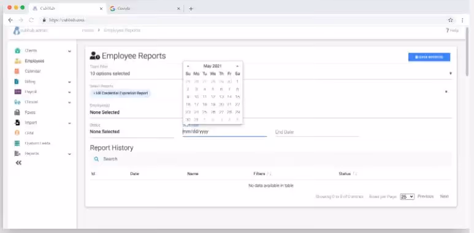The image size is (474, 233).
Task: Open the Employees sidebar icon
Action: click(x=18, y=61)
